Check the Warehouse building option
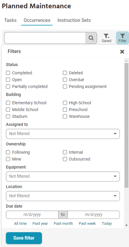129x247 pixels. tap(65, 116)
